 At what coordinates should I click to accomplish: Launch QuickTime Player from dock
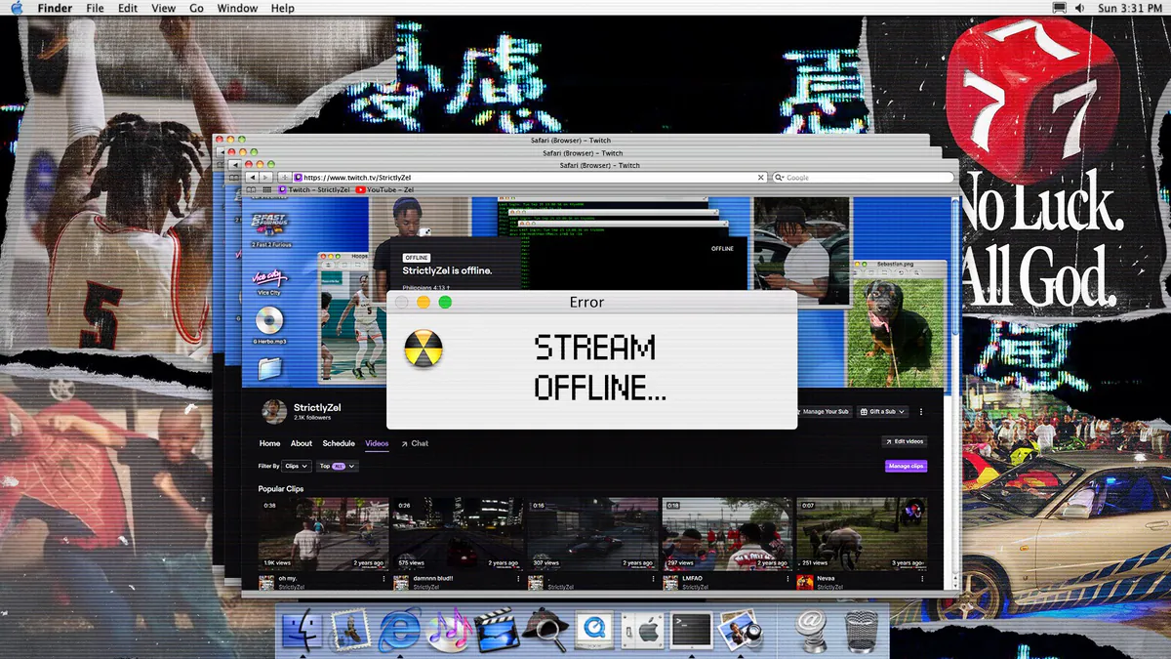click(593, 630)
